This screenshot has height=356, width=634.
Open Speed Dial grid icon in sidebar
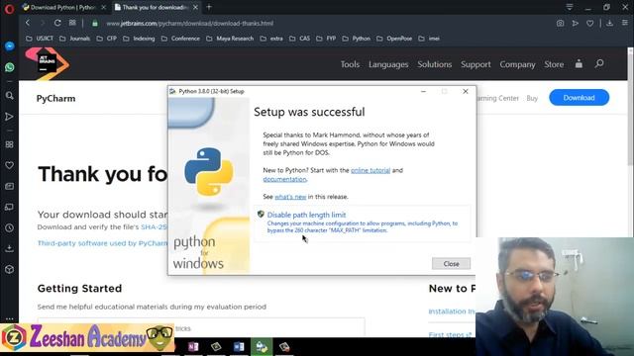pos(9,144)
